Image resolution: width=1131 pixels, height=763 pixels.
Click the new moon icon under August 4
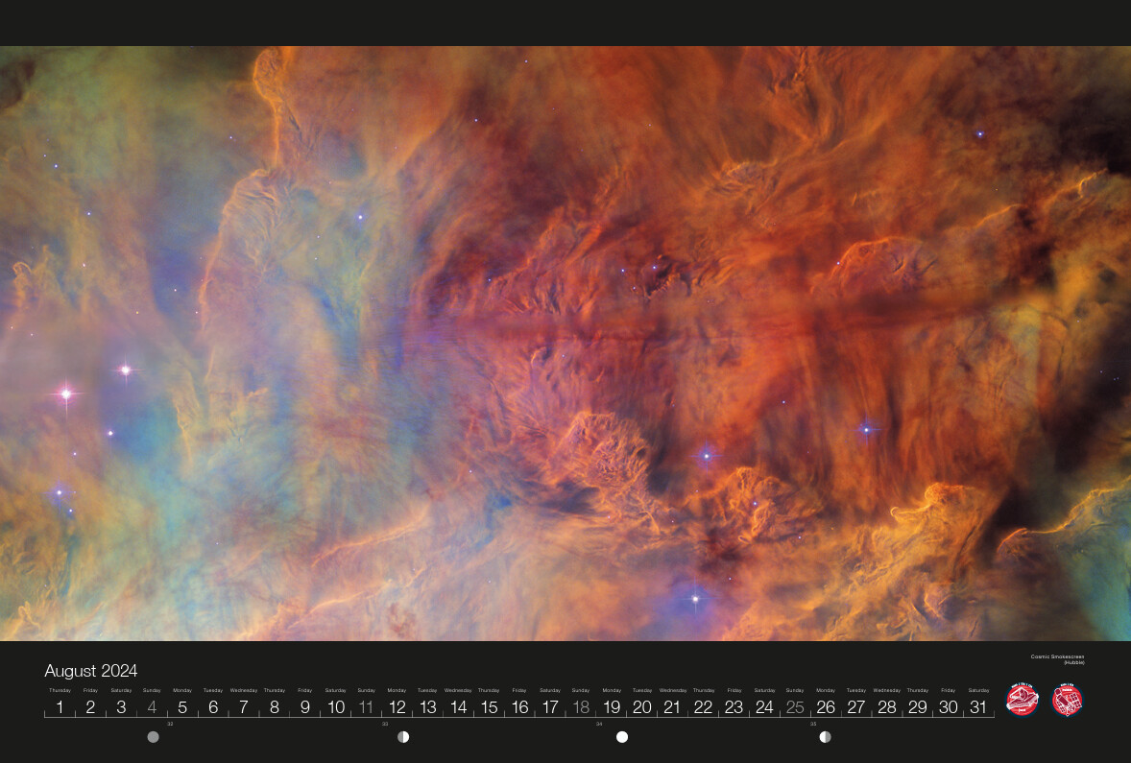coord(153,737)
